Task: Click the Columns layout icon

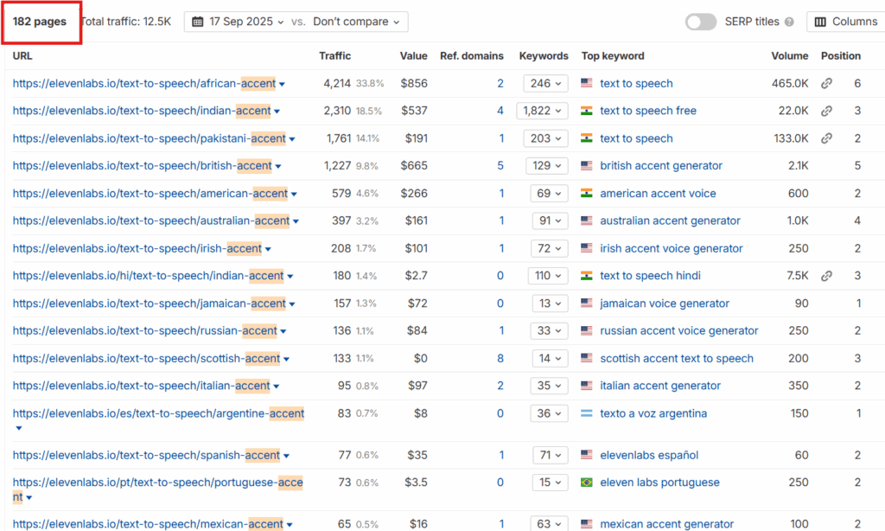Action: click(x=820, y=22)
